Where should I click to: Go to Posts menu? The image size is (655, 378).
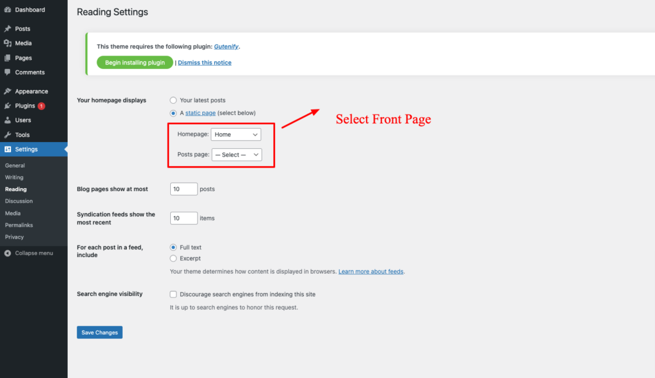22,29
